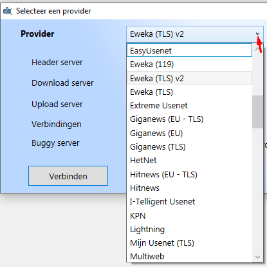
Task: Pick Giganews (EU) from the dropdown
Action: (x=189, y=133)
